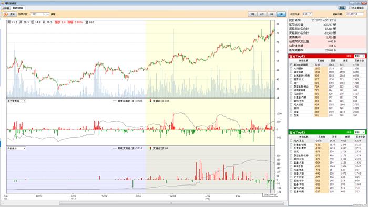Check the buyer row with net 877
368x207 pixels.
point(291,79)
